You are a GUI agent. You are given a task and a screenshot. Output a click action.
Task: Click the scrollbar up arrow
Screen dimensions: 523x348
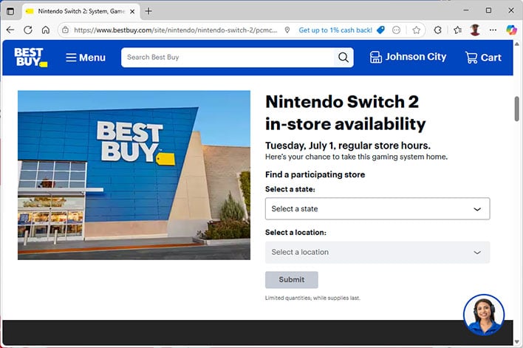tap(516, 44)
